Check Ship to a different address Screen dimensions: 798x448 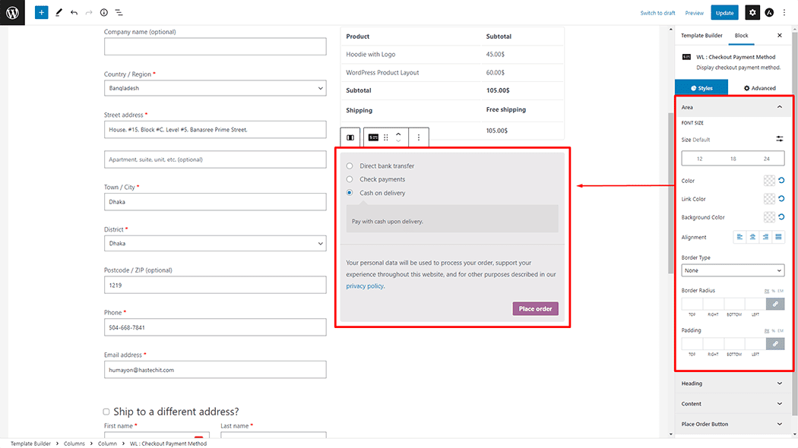(x=106, y=412)
